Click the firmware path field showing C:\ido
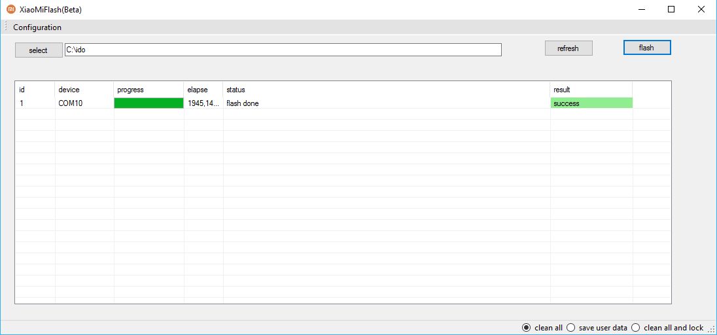This screenshot has height=335, width=717. pyautogui.click(x=283, y=50)
